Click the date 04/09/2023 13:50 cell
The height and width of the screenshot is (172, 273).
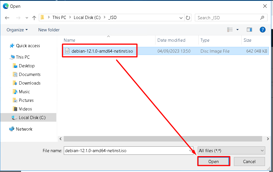coord(174,51)
